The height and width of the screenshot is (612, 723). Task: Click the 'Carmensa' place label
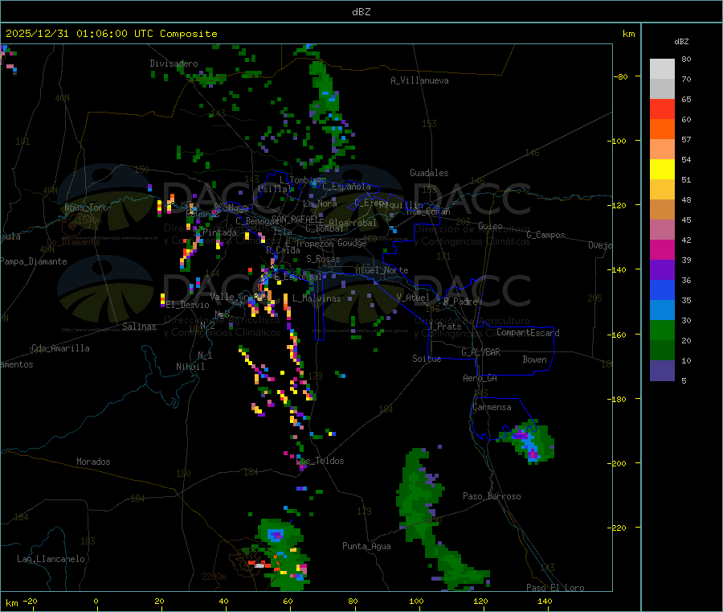coord(492,408)
